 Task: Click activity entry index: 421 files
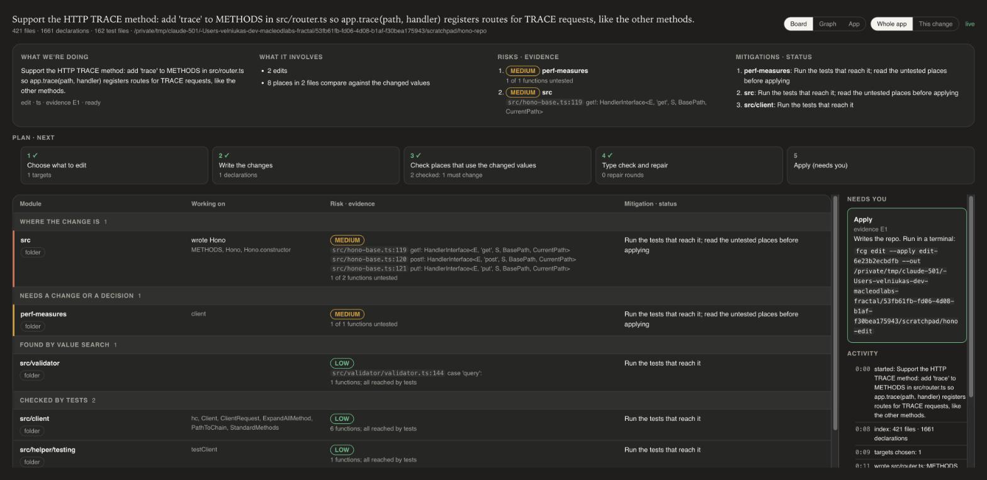(910, 433)
